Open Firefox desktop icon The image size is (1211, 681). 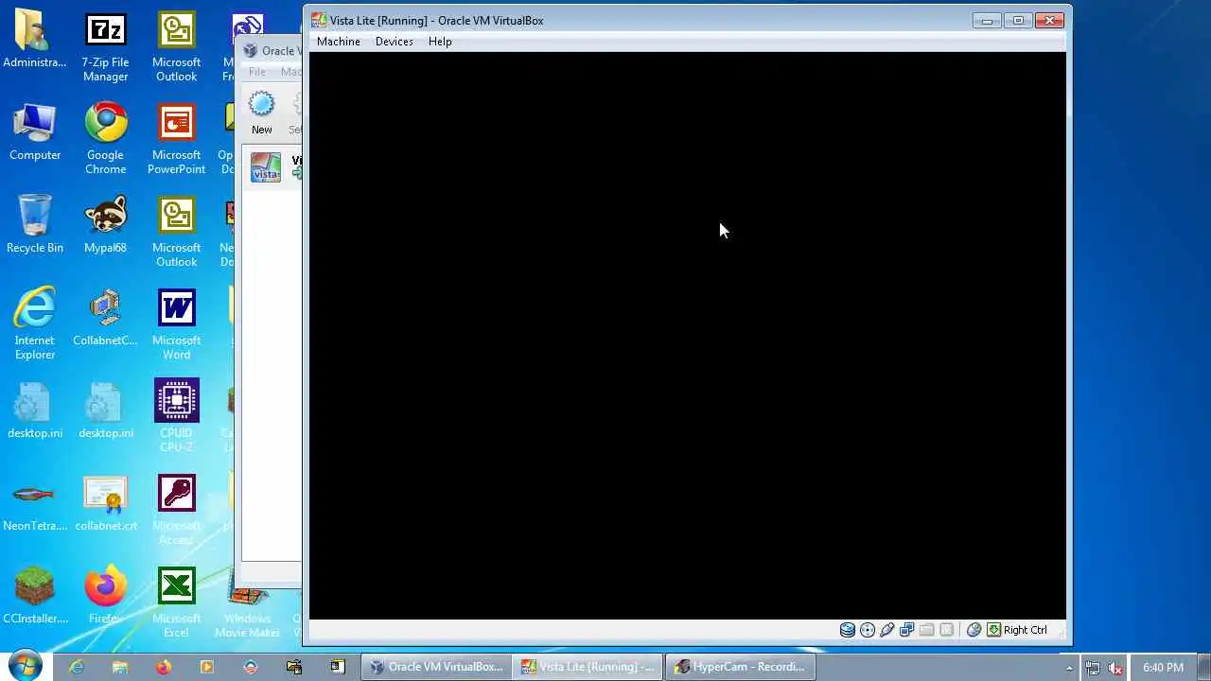click(105, 596)
